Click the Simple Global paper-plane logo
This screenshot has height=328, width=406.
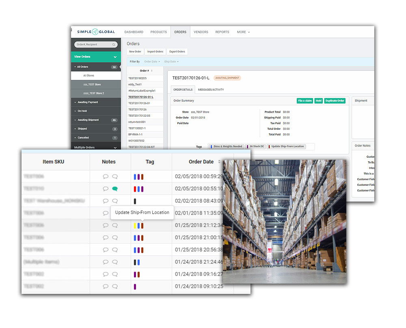click(x=95, y=32)
